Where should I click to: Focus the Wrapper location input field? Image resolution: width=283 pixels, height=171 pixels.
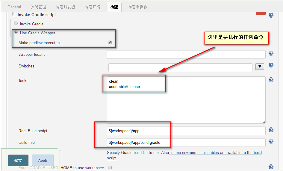pos(186,55)
